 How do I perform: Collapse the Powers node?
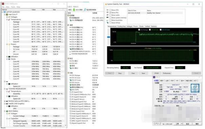[7, 44]
